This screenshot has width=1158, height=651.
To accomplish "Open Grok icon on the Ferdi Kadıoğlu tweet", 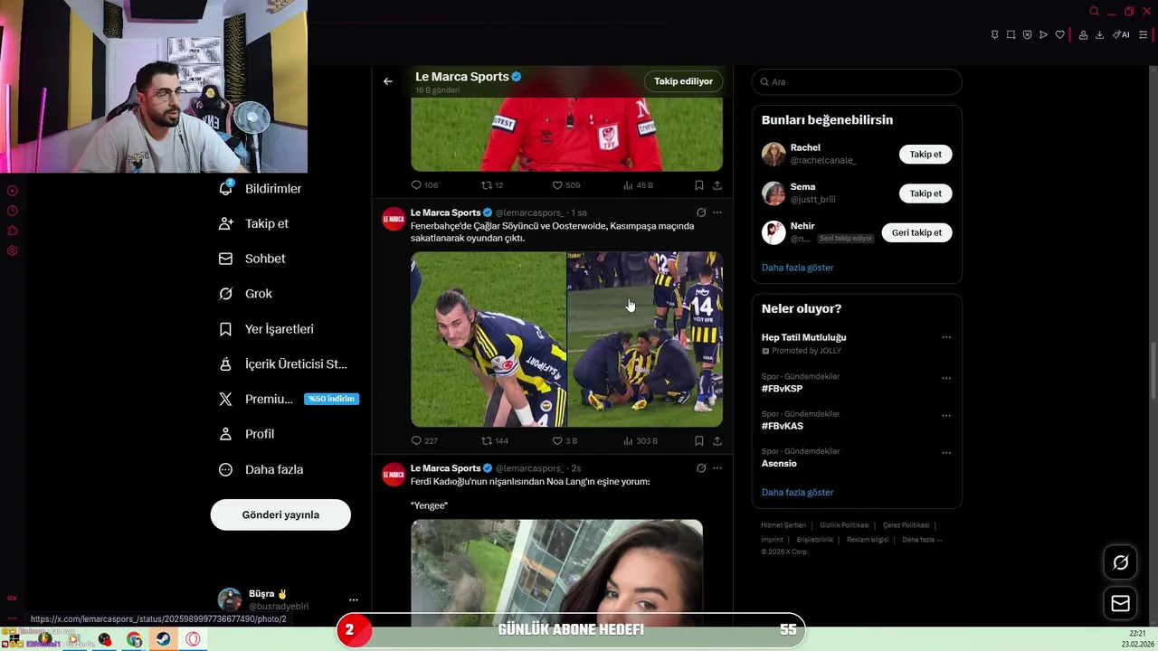I will pyautogui.click(x=701, y=468).
